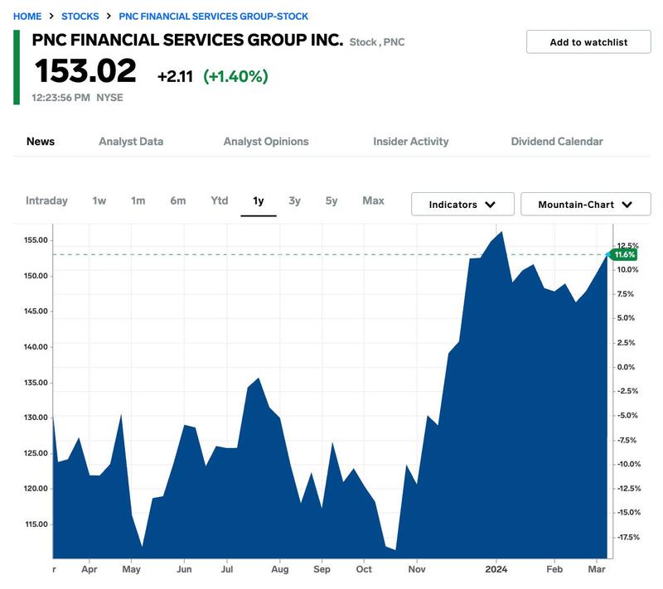The image size is (663, 589).
Task: Open the Mountain-Chart type dropdown
Action: [x=586, y=205]
